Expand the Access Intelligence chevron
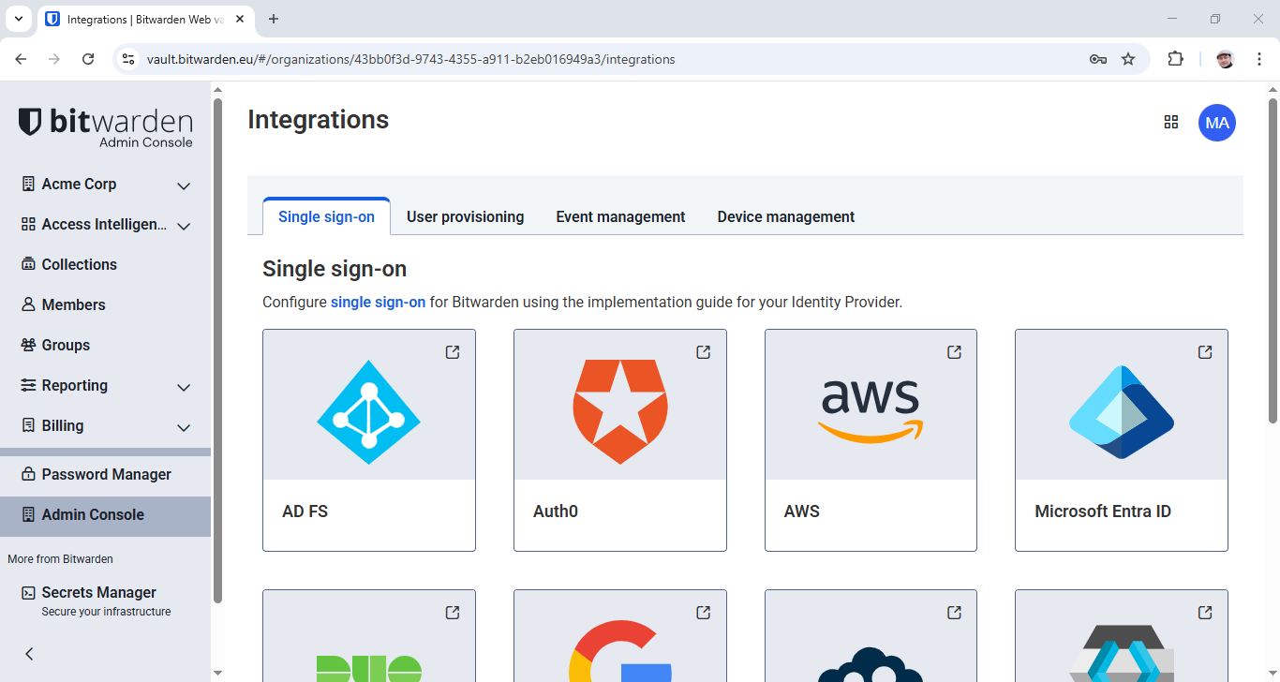The image size is (1280, 682). (184, 226)
